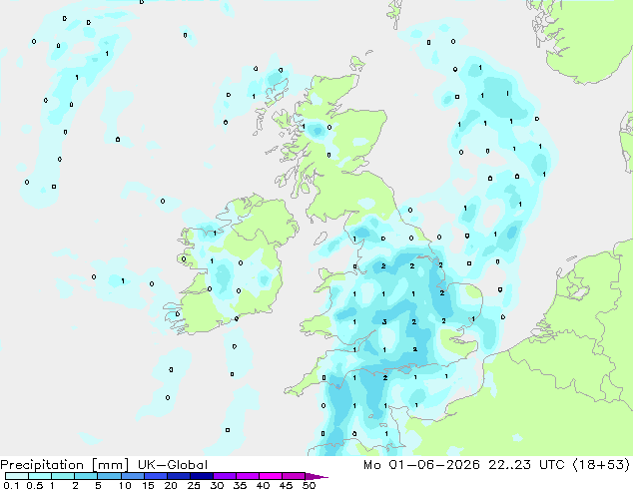Select the 35–40 mm legend color box
Screen dimensions: 633x489
248,476
